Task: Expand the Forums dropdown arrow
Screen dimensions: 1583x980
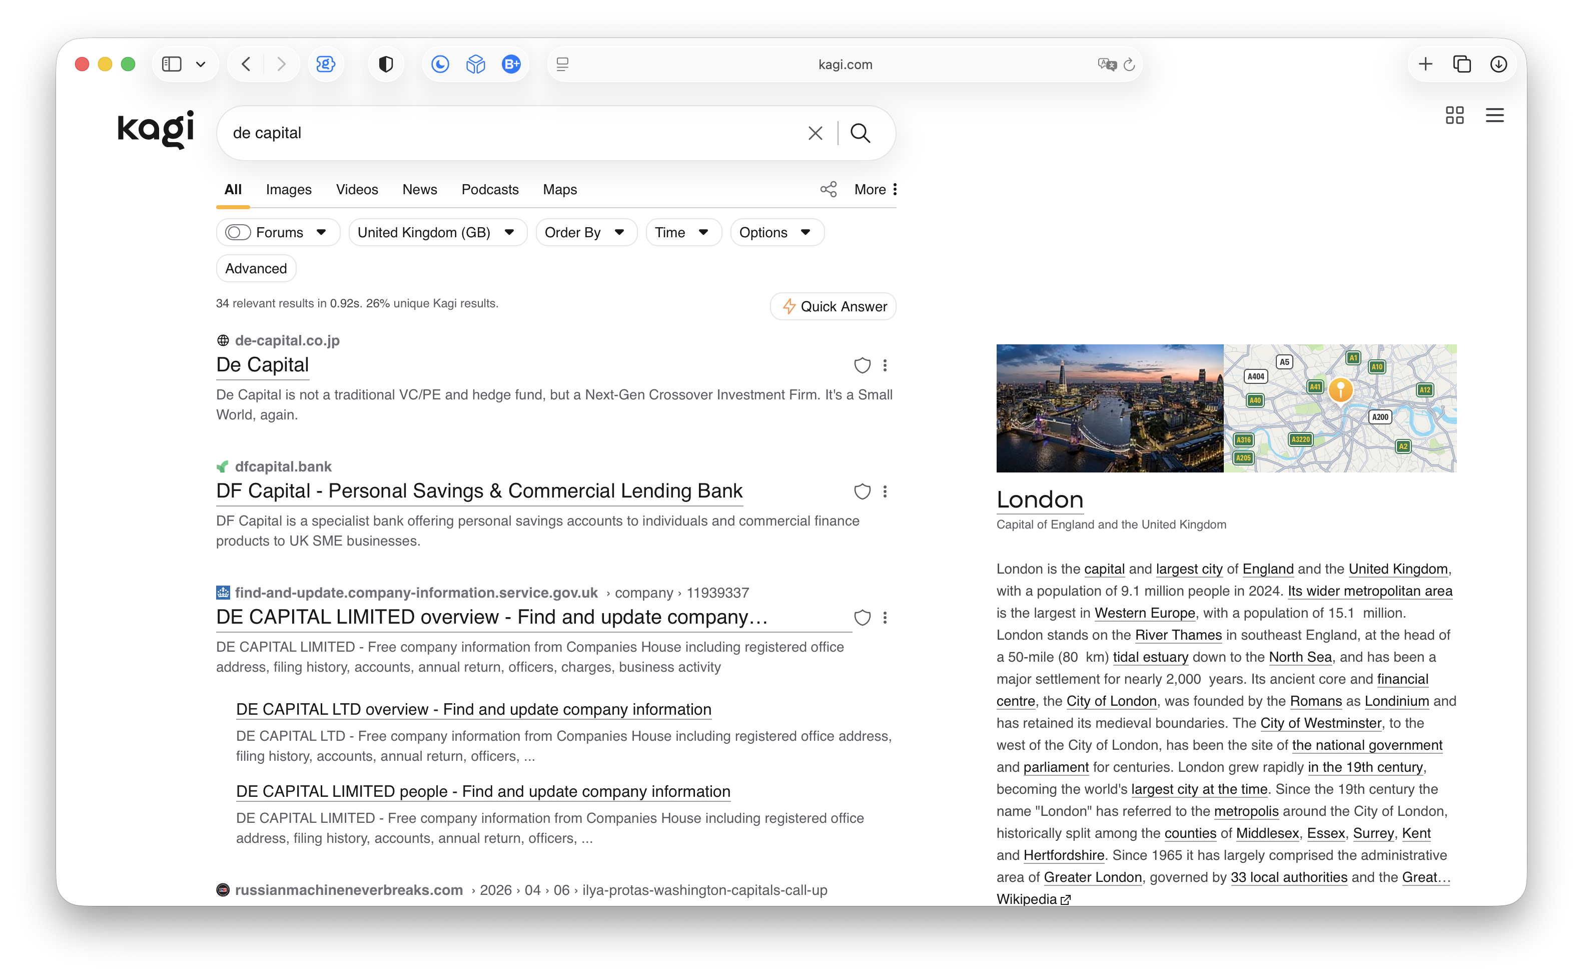Action: pyautogui.click(x=321, y=233)
